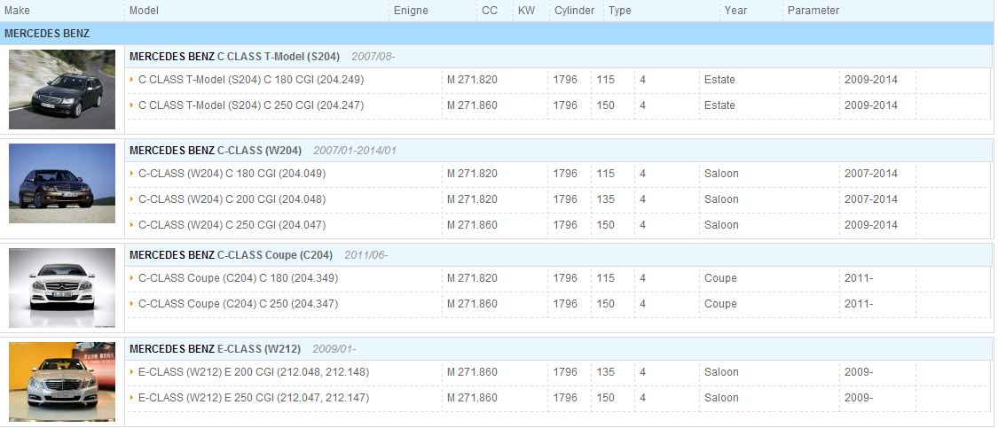
Task: Click the Year column header
Action: pyautogui.click(x=735, y=10)
